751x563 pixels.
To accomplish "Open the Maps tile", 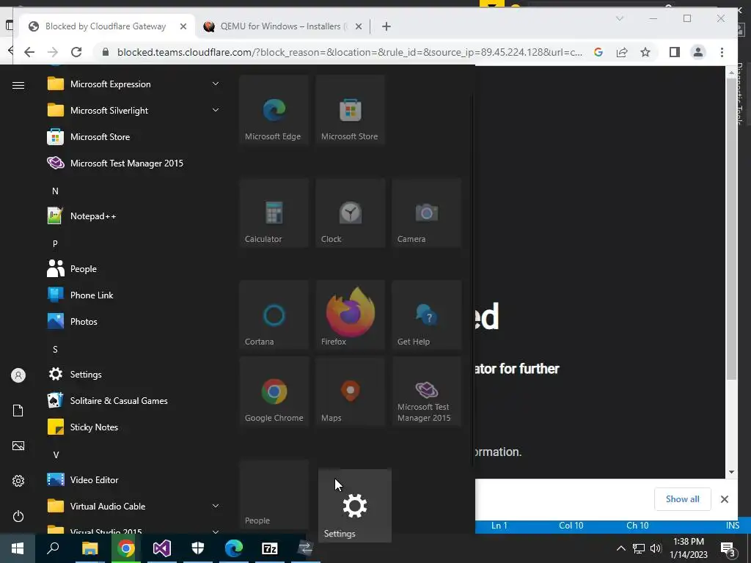I will click(x=350, y=391).
